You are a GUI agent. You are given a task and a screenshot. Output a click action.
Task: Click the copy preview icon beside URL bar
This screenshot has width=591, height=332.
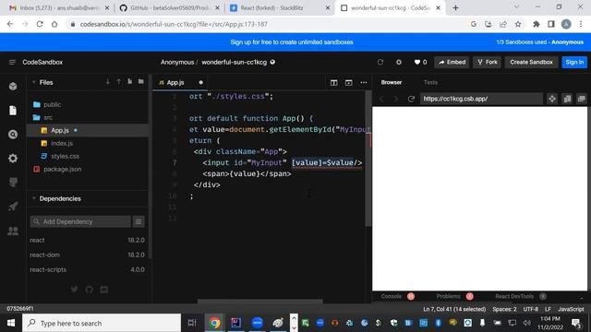click(x=567, y=99)
